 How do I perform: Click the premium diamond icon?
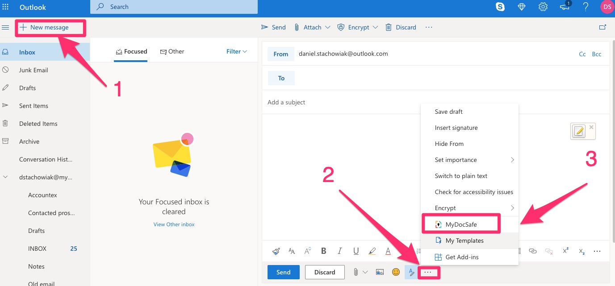coord(522,7)
